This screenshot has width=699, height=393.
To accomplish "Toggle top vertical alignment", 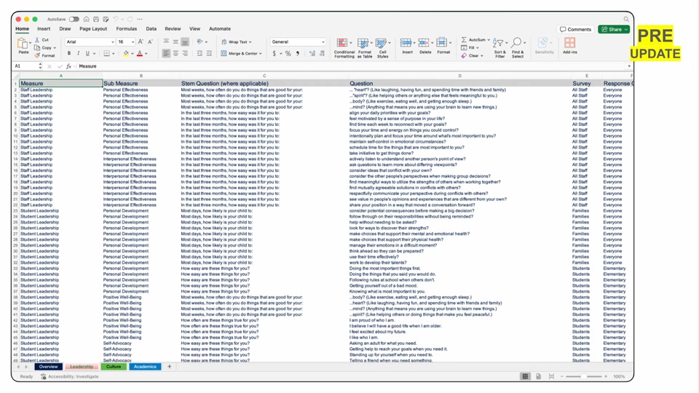I will (166, 41).
